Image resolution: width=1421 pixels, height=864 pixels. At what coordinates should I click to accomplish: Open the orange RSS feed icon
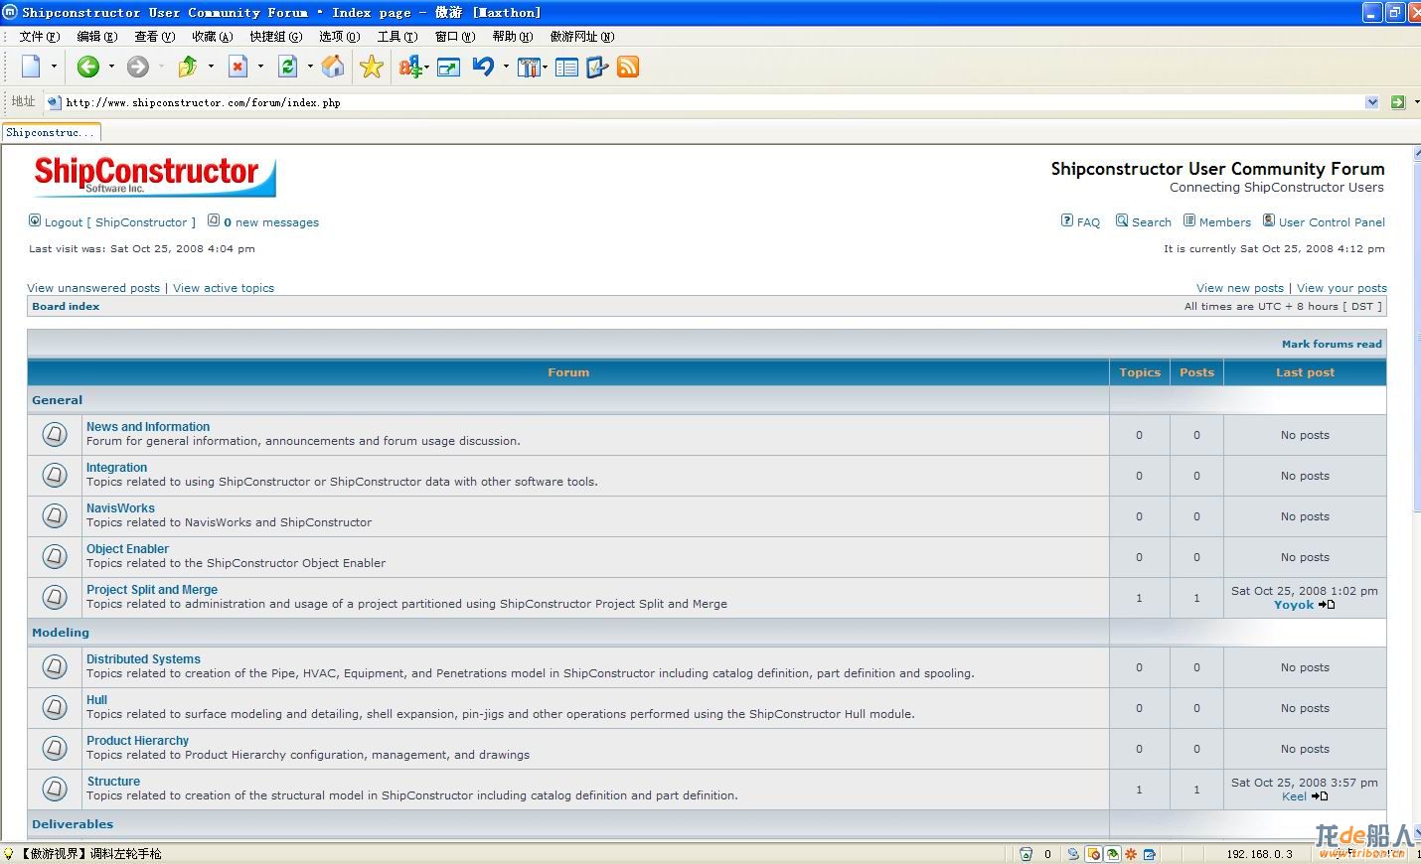628,67
